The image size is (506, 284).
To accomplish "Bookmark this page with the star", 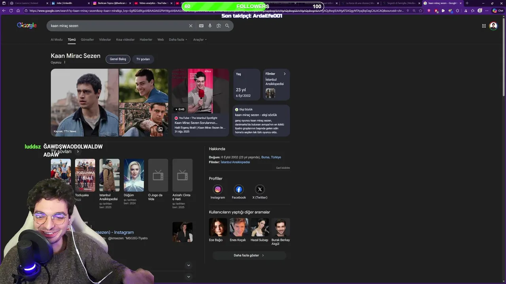I will point(420,11).
